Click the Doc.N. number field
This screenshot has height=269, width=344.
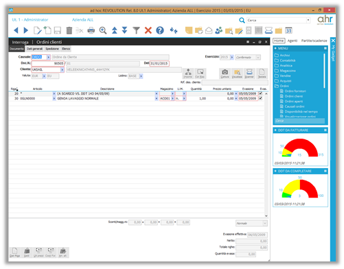pos(47,63)
